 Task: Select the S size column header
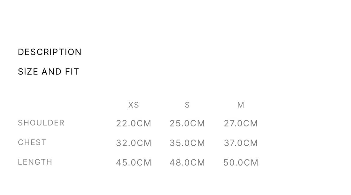[x=187, y=105]
